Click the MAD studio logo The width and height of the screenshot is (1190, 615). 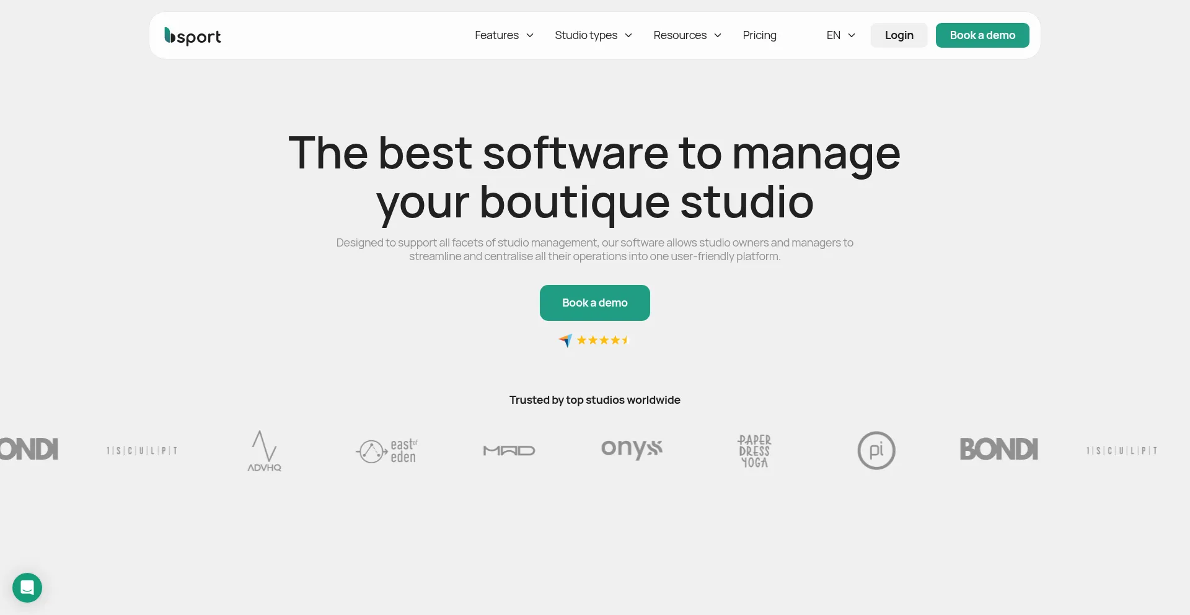509,450
